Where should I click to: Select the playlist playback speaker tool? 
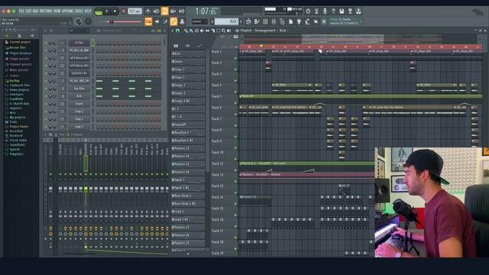click(229, 31)
